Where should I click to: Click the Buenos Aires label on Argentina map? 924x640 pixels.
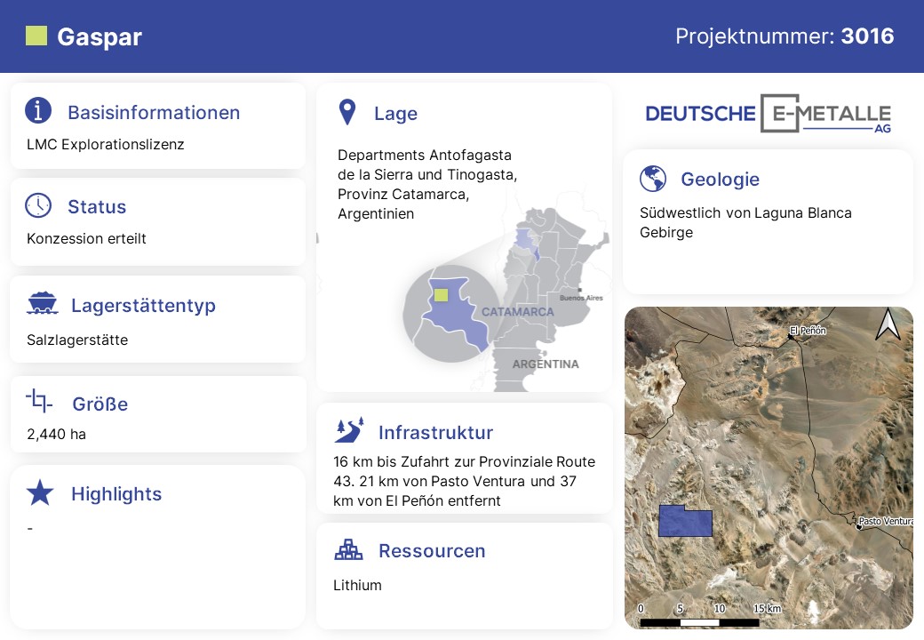[581, 297]
